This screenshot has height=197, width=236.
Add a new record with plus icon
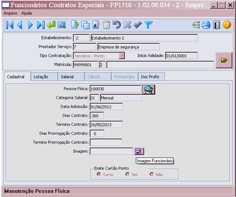click(x=75, y=24)
